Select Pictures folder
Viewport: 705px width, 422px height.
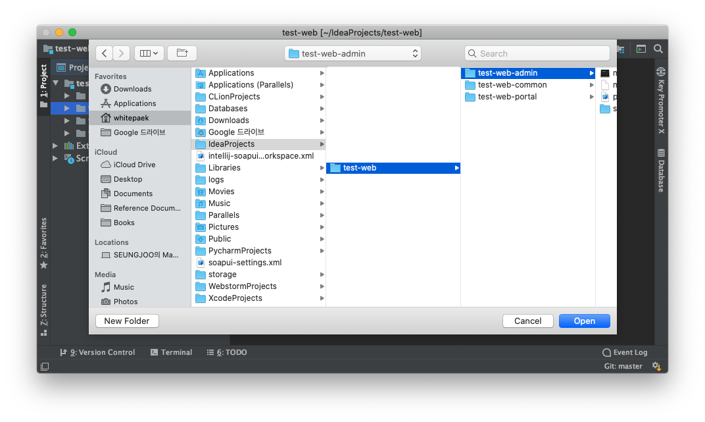coord(259,226)
